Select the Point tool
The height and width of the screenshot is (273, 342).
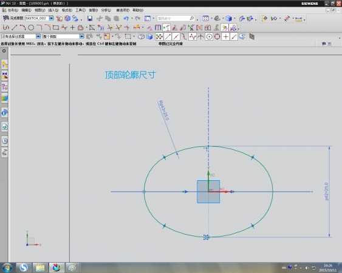click(72, 28)
